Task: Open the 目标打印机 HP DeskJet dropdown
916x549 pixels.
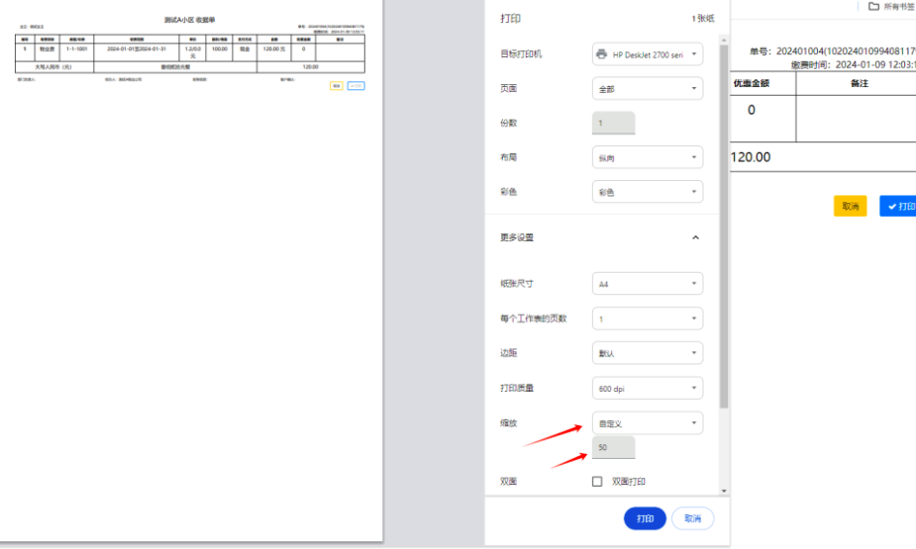Action: pyautogui.click(x=648, y=54)
